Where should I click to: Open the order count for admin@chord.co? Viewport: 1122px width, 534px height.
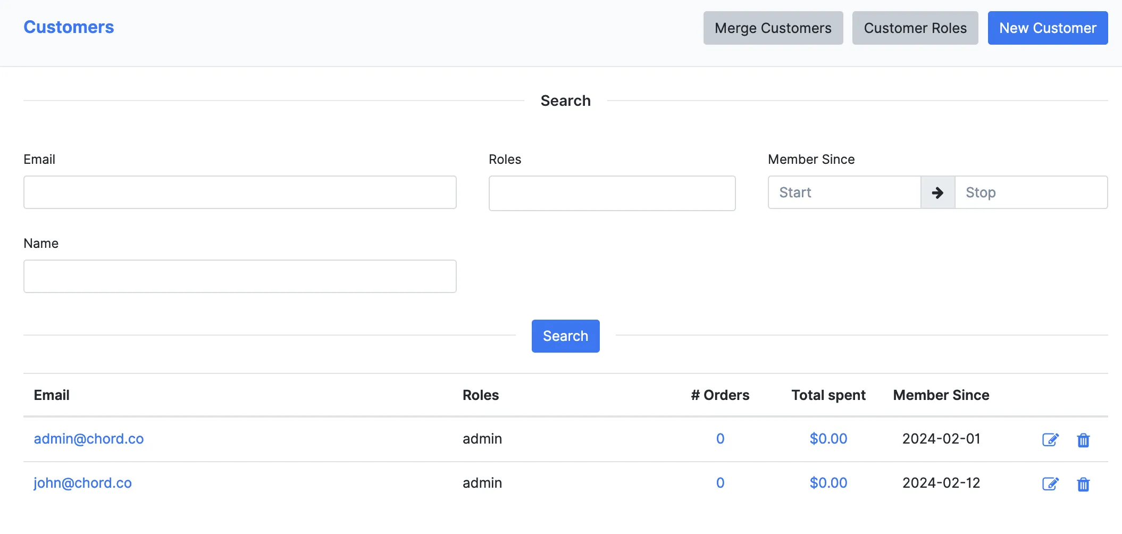pyautogui.click(x=720, y=439)
